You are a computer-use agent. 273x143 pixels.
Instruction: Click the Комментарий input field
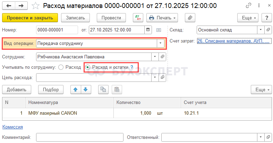pyautogui.click(x=80, y=137)
